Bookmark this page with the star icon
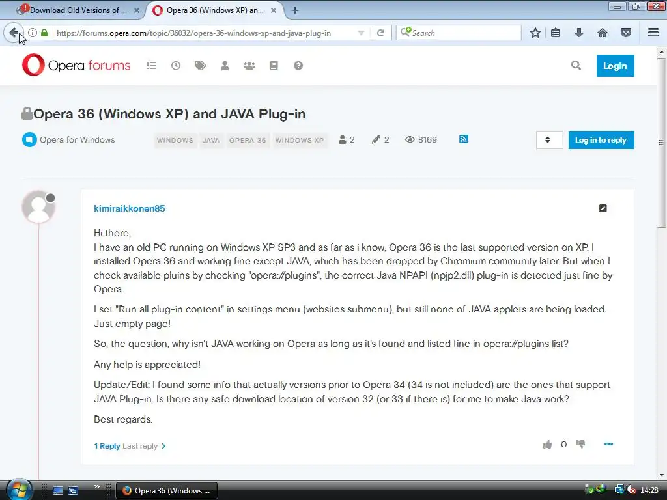This screenshot has width=667, height=500. (535, 33)
